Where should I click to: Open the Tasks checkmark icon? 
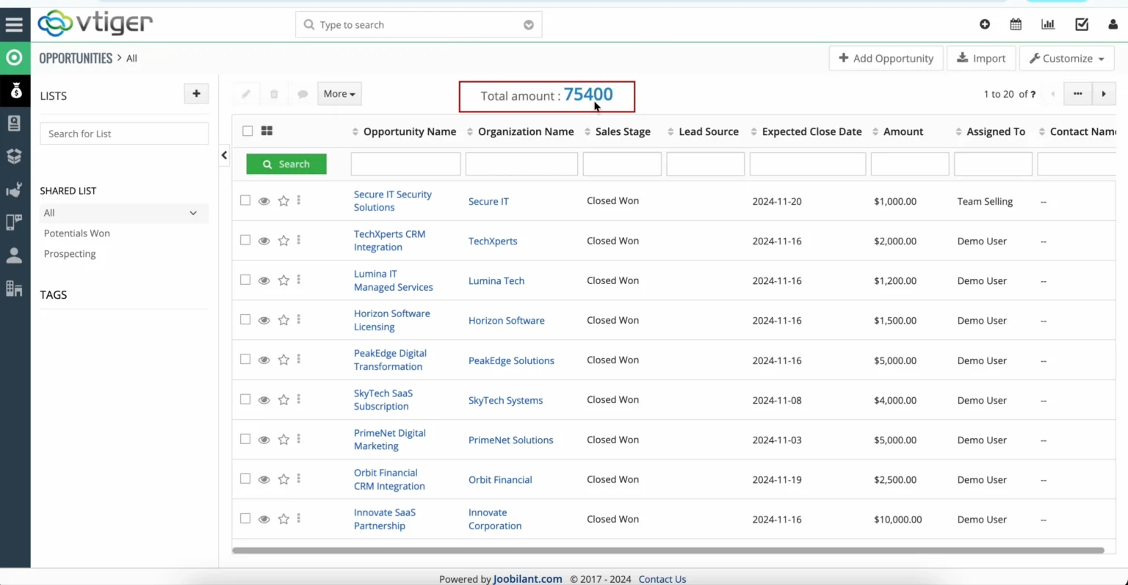[x=1081, y=24]
